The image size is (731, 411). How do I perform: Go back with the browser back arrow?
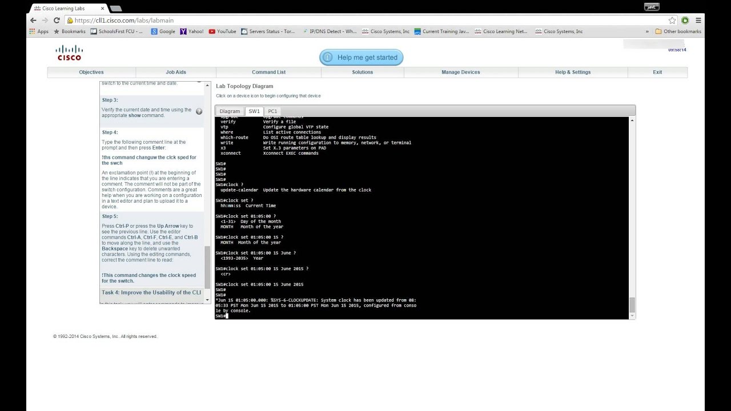33,21
